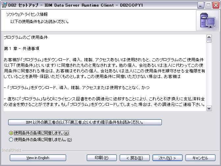Viewport: 221px width, 166px height.
Task: Click the license scrollbar track below the thumb
Action: pyautogui.click(x=209, y=74)
